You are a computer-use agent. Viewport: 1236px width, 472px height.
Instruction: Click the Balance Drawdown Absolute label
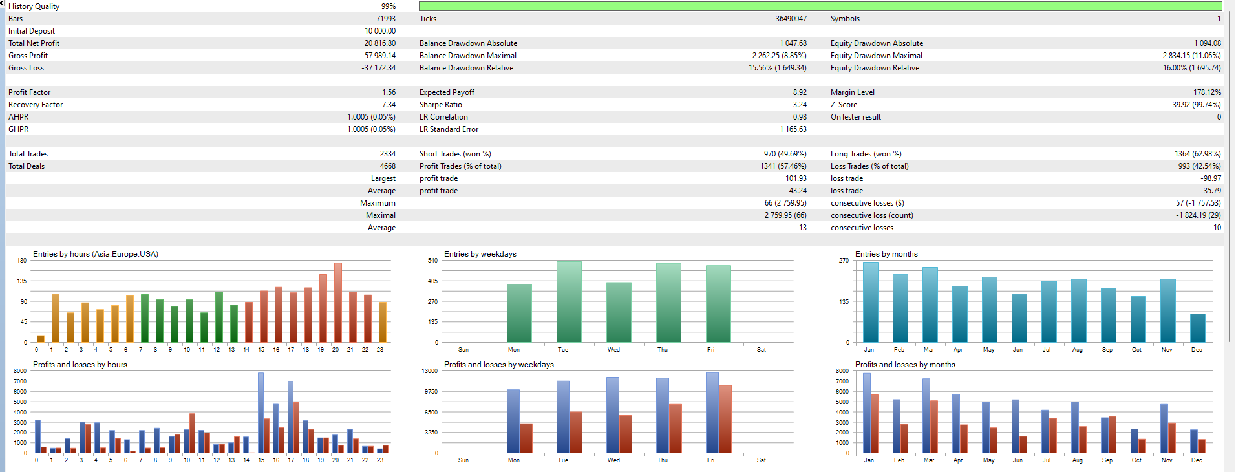point(468,43)
